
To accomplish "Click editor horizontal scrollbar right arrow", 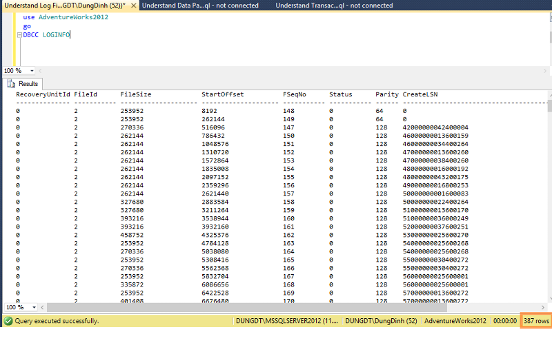I will click(x=545, y=71).
